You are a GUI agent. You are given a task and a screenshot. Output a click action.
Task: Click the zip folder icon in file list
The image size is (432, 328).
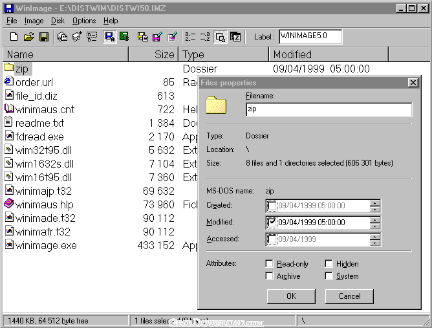(9, 67)
